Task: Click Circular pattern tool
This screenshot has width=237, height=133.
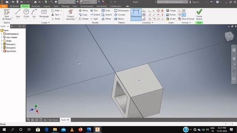Action: (x=120, y=15)
